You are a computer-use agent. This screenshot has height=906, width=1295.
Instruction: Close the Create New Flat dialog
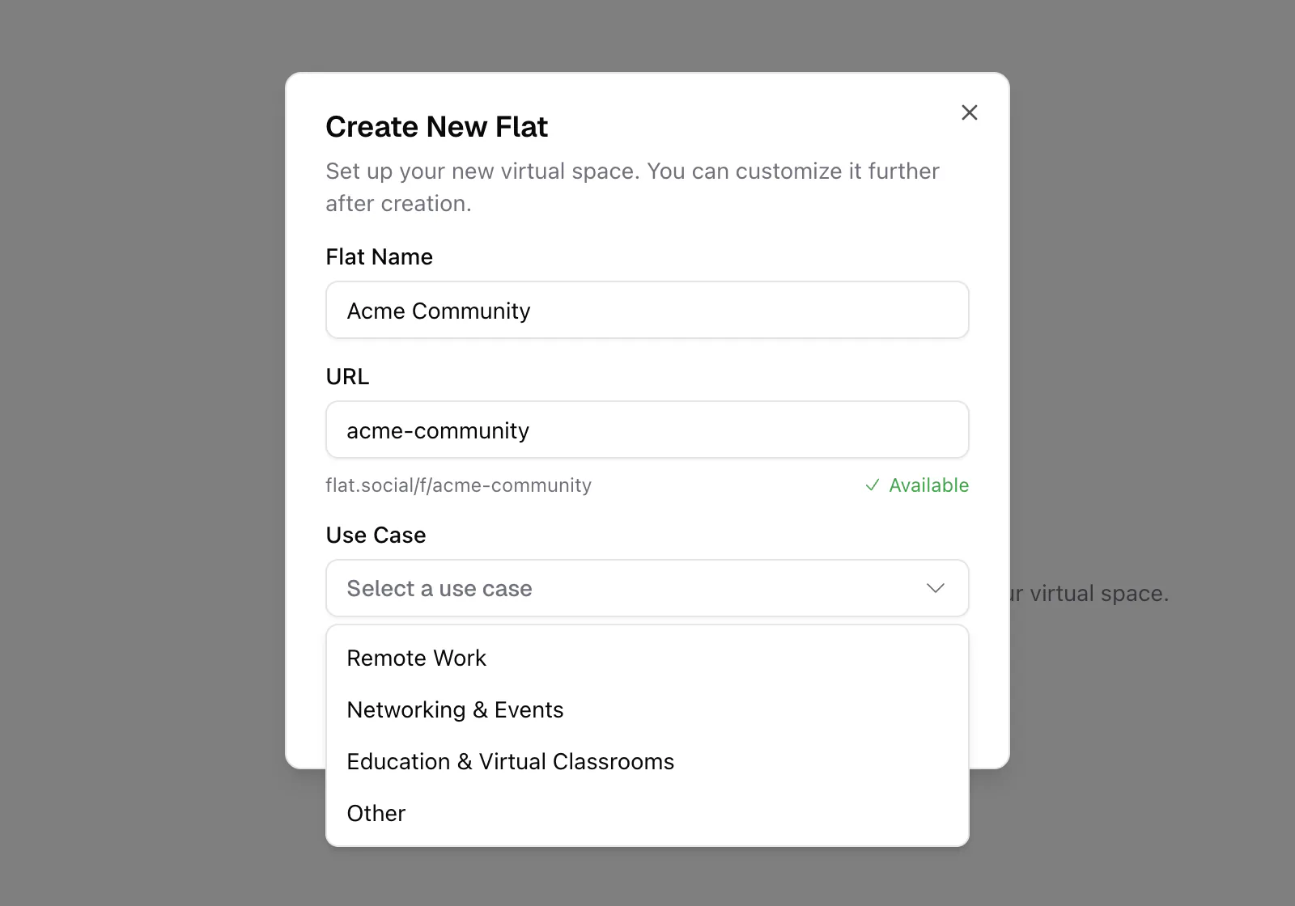[969, 112]
